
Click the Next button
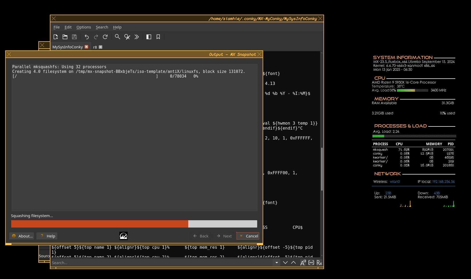pos(224,236)
